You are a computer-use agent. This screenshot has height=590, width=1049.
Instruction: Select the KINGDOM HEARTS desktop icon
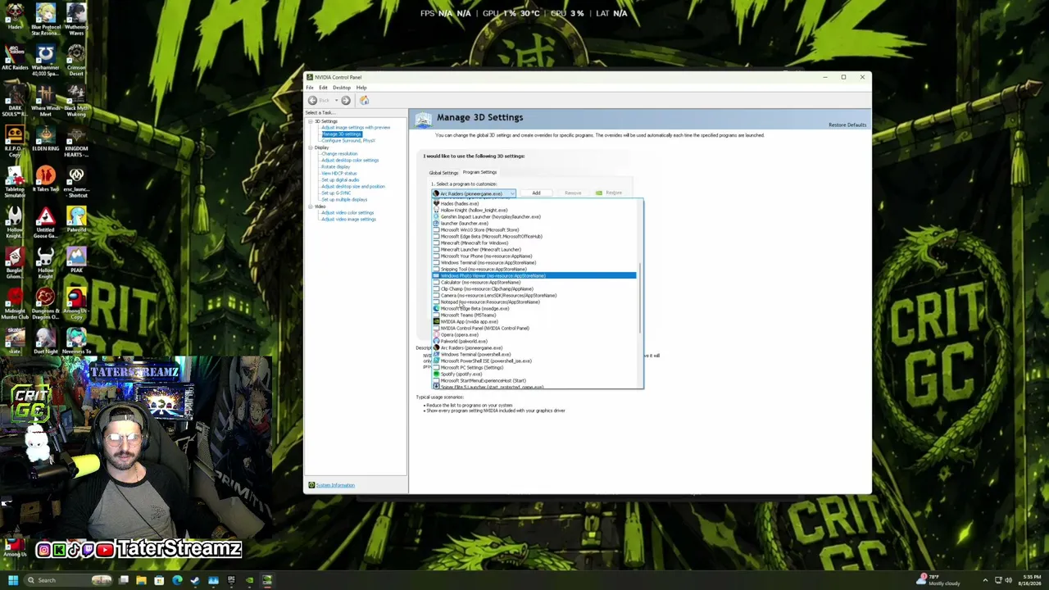[76, 142]
